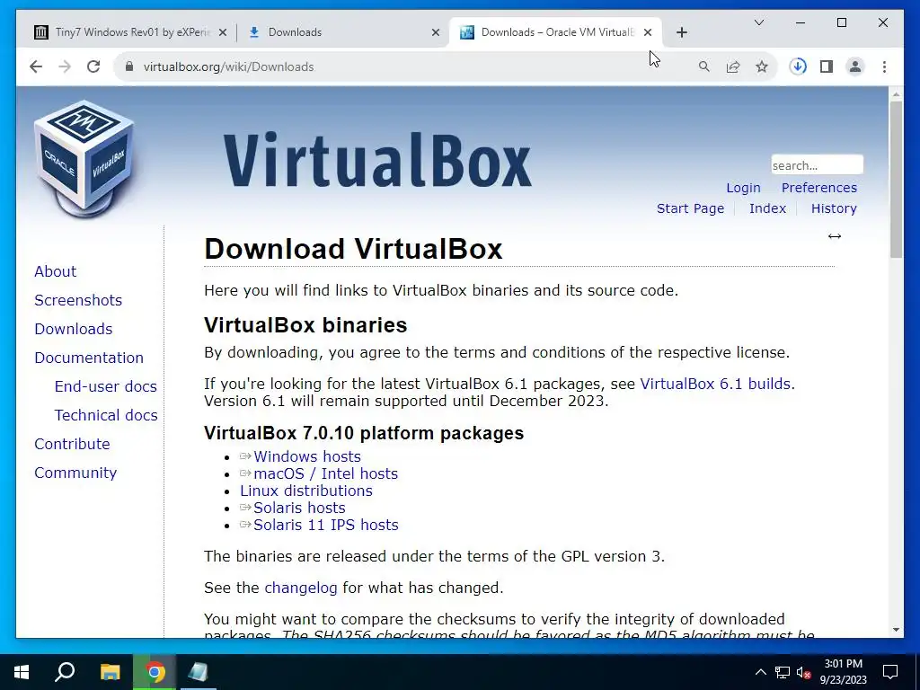This screenshot has width=920, height=690.
Task: Open the changelog link
Action: [x=301, y=588]
